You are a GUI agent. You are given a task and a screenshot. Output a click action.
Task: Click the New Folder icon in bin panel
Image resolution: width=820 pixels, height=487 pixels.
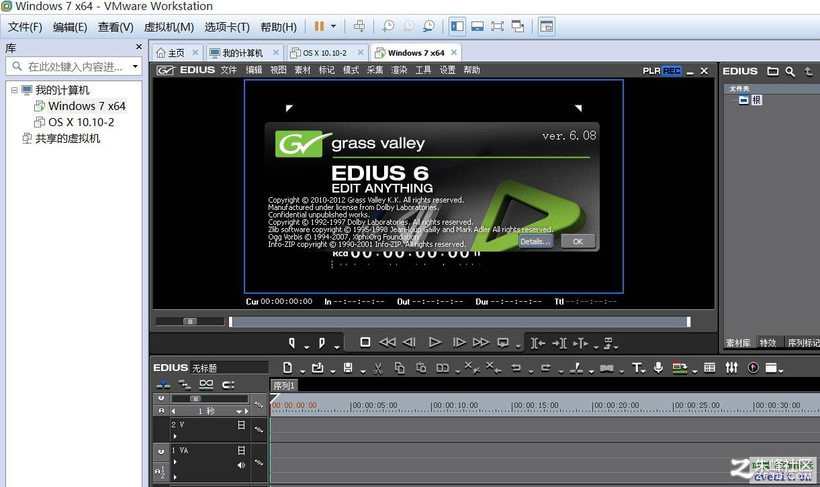point(773,71)
